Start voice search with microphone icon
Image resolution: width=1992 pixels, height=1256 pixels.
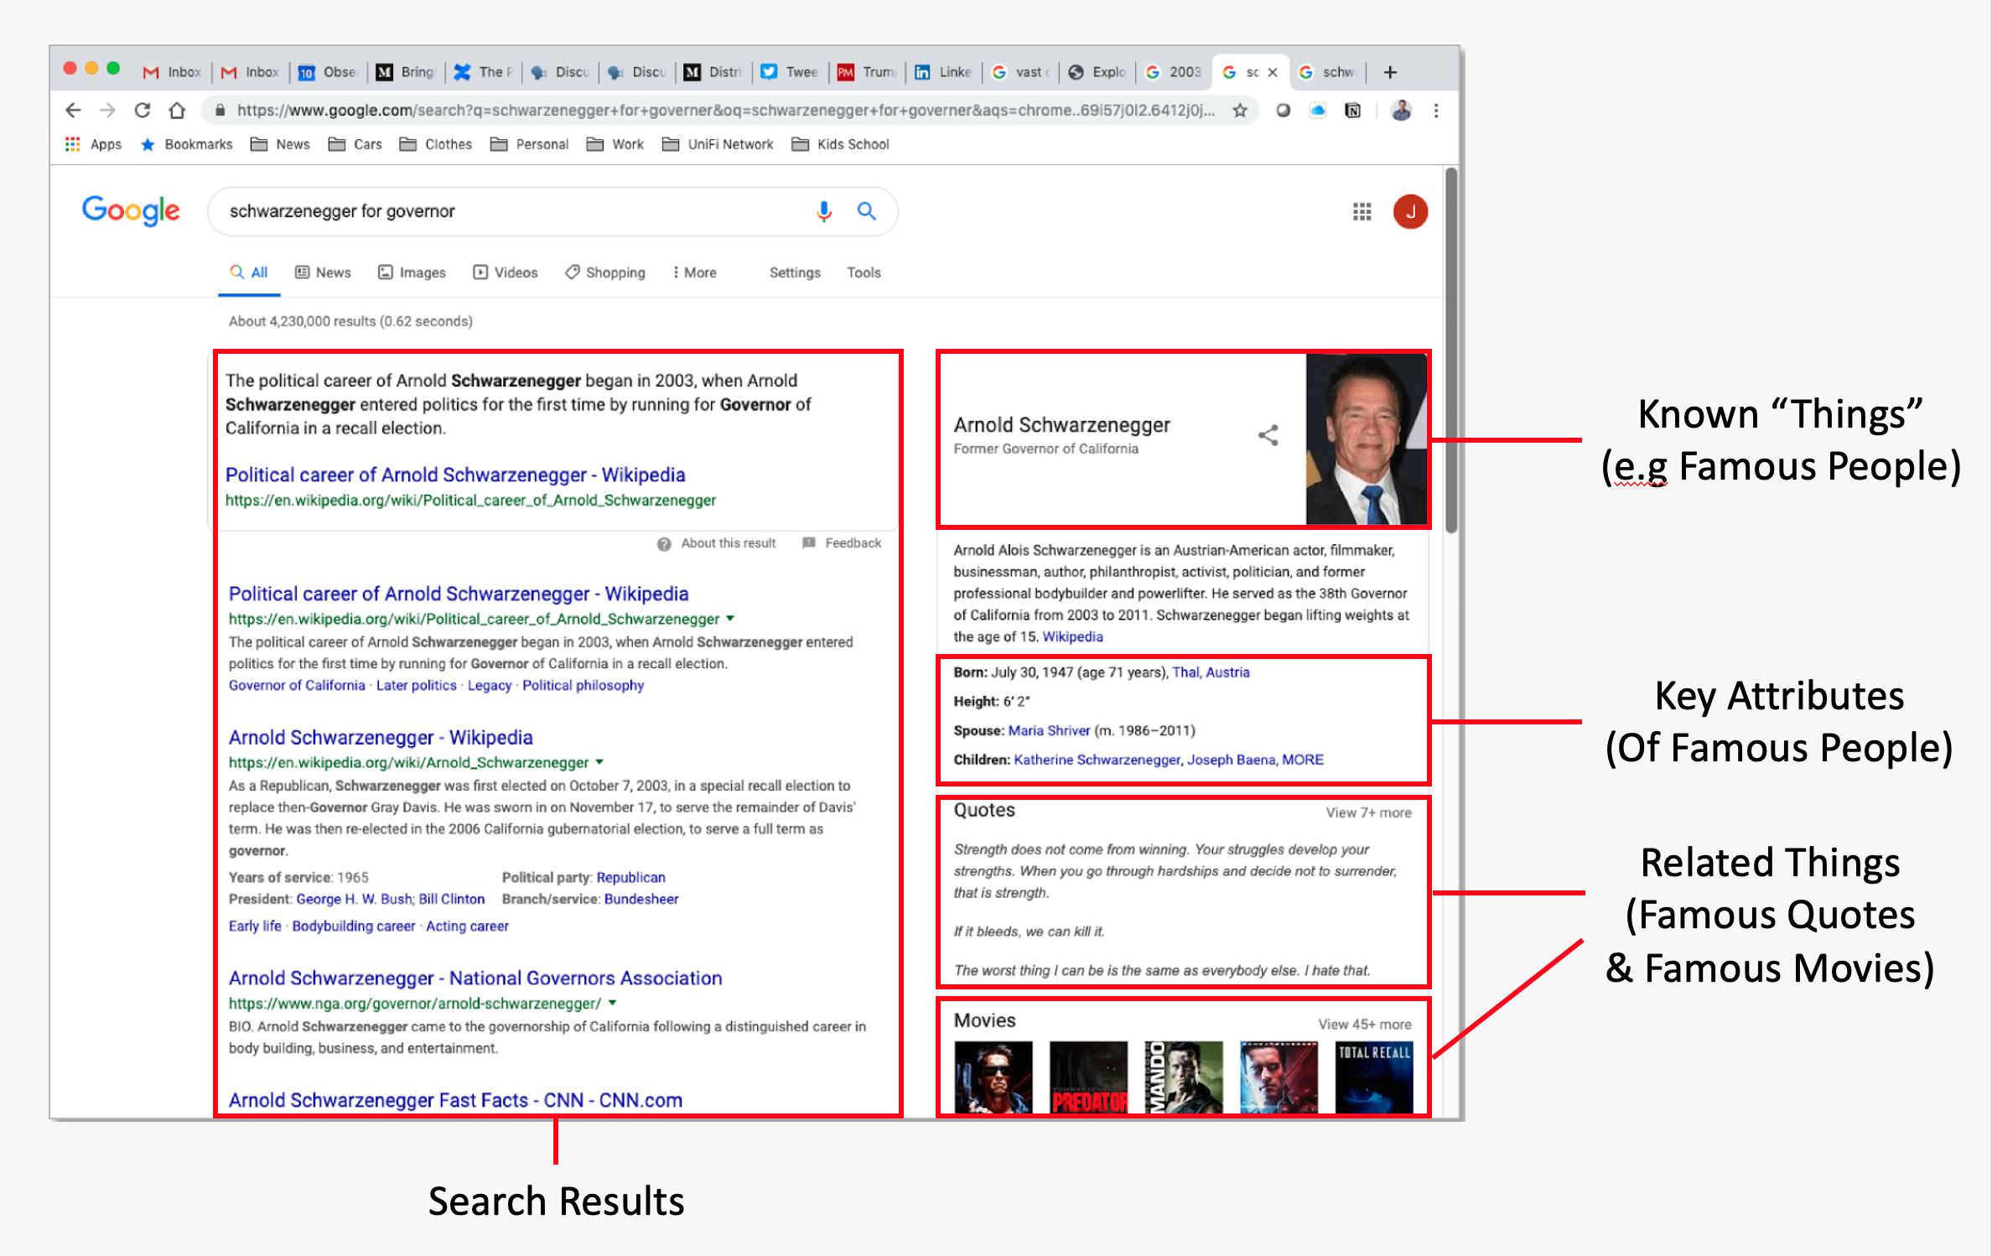[x=824, y=211]
